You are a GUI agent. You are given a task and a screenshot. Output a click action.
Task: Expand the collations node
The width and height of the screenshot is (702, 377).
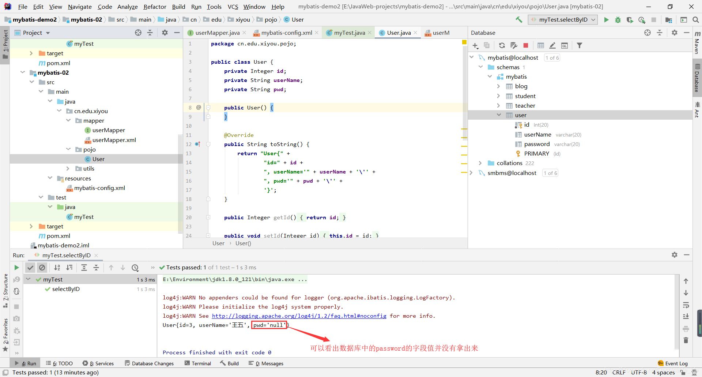(480, 163)
